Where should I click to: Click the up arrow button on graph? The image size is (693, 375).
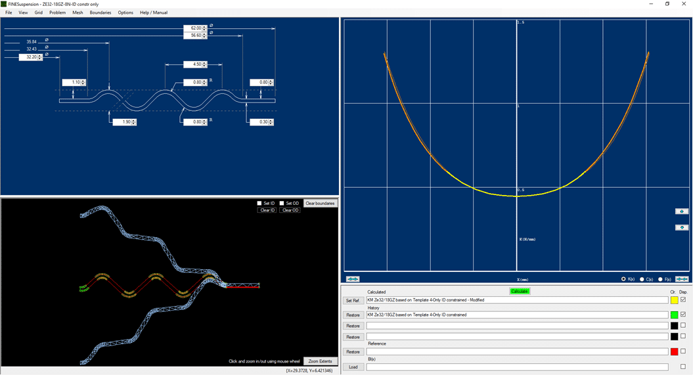681,211
